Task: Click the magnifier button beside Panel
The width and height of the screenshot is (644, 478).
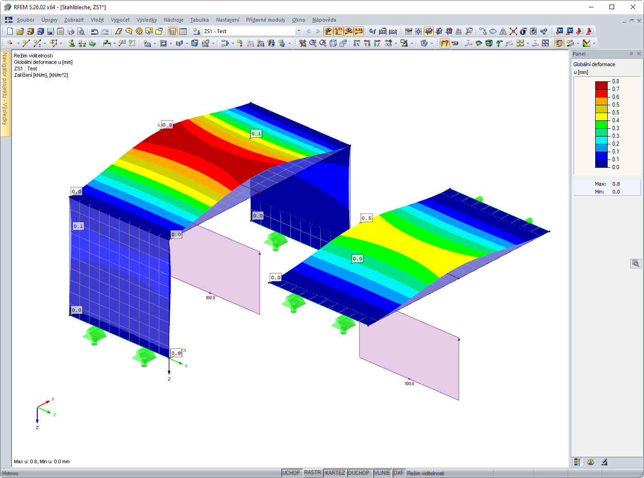Action: (x=636, y=263)
